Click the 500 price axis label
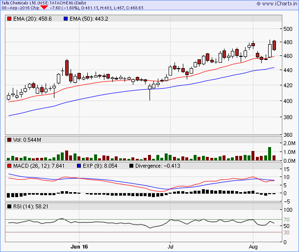The image size is (299, 252). (x=288, y=29)
